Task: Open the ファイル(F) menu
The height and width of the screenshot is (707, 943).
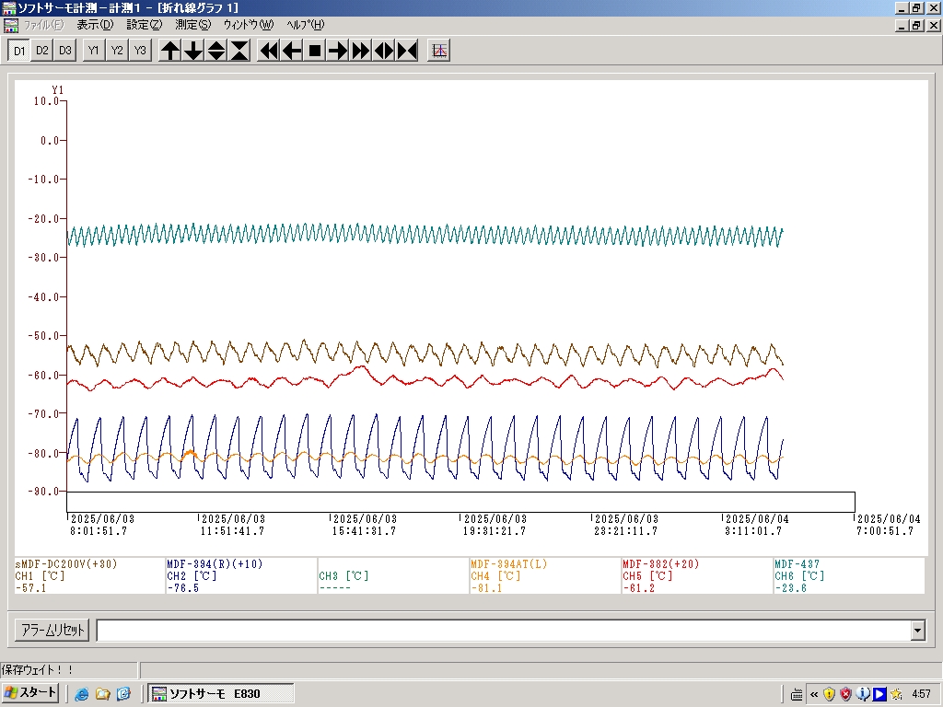Action: [43, 25]
